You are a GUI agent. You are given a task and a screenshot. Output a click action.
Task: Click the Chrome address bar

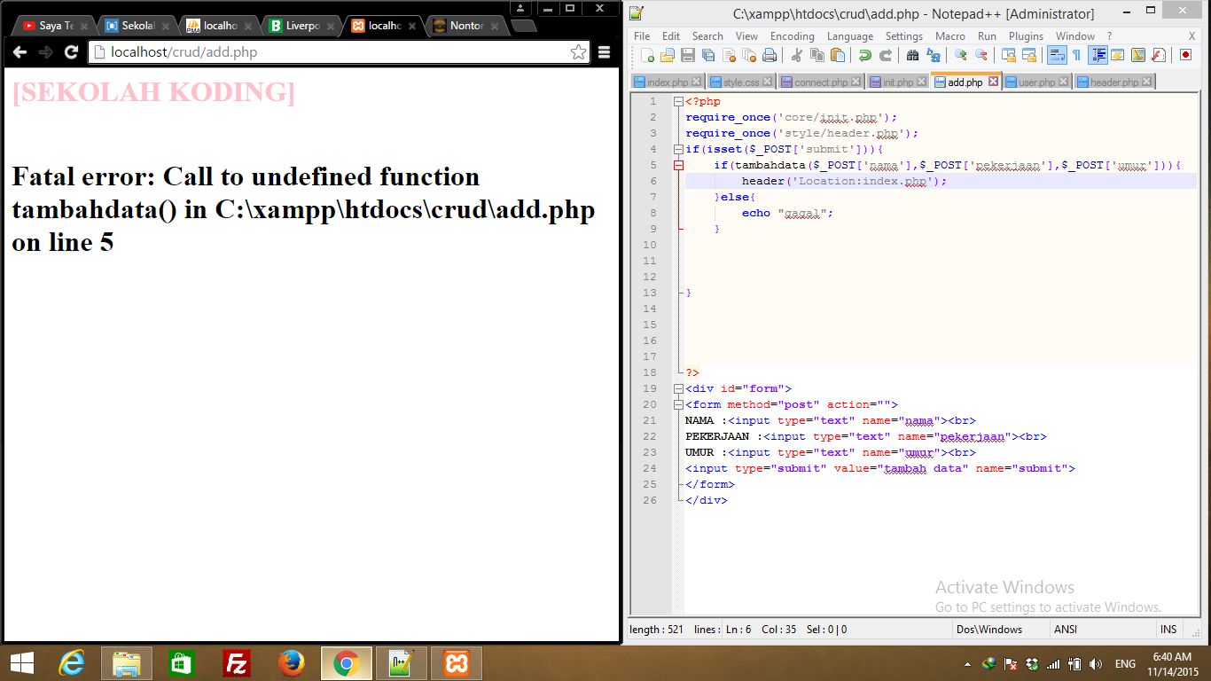coord(337,52)
